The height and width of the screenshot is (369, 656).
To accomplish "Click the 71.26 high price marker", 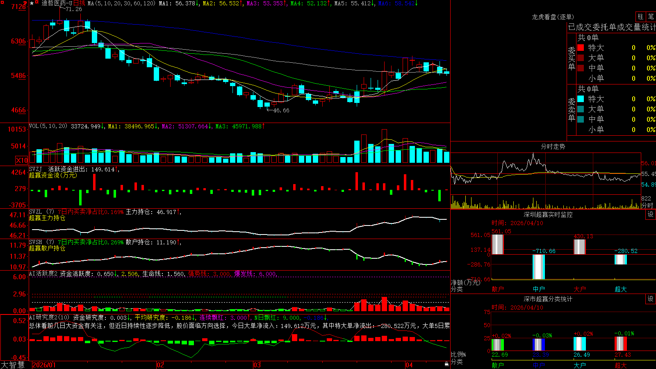I will [x=73, y=9].
